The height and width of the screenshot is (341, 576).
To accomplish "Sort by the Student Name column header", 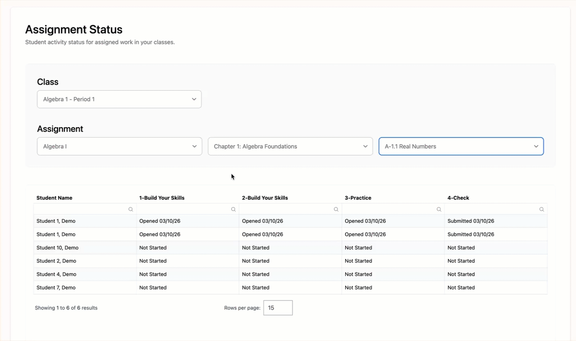I will click(x=54, y=198).
